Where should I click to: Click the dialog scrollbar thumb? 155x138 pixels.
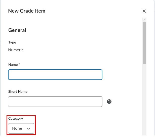[144, 43]
